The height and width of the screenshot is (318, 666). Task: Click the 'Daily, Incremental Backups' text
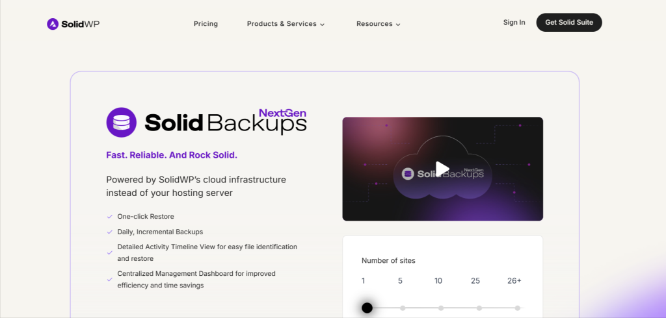(160, 232)
